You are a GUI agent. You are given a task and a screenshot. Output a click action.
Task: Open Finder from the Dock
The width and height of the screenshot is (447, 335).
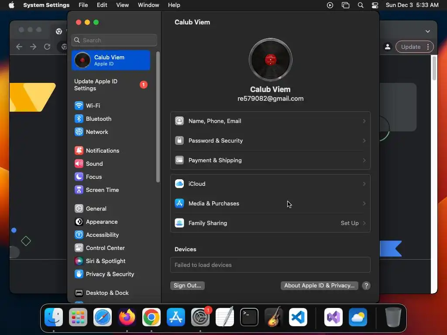(54, 317)
